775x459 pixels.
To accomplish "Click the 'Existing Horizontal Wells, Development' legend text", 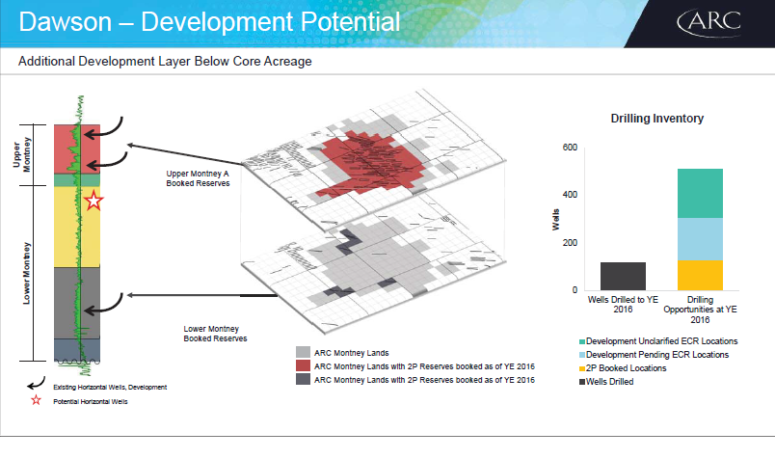I will pyautogui.click(x=110, y=388).
